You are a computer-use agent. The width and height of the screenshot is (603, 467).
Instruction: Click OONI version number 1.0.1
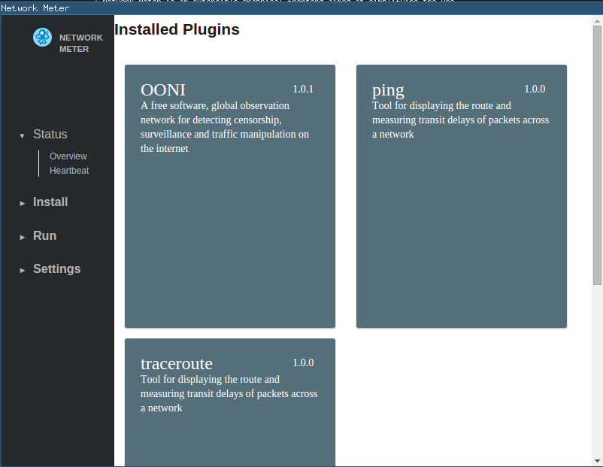click(x=303, y=89)
